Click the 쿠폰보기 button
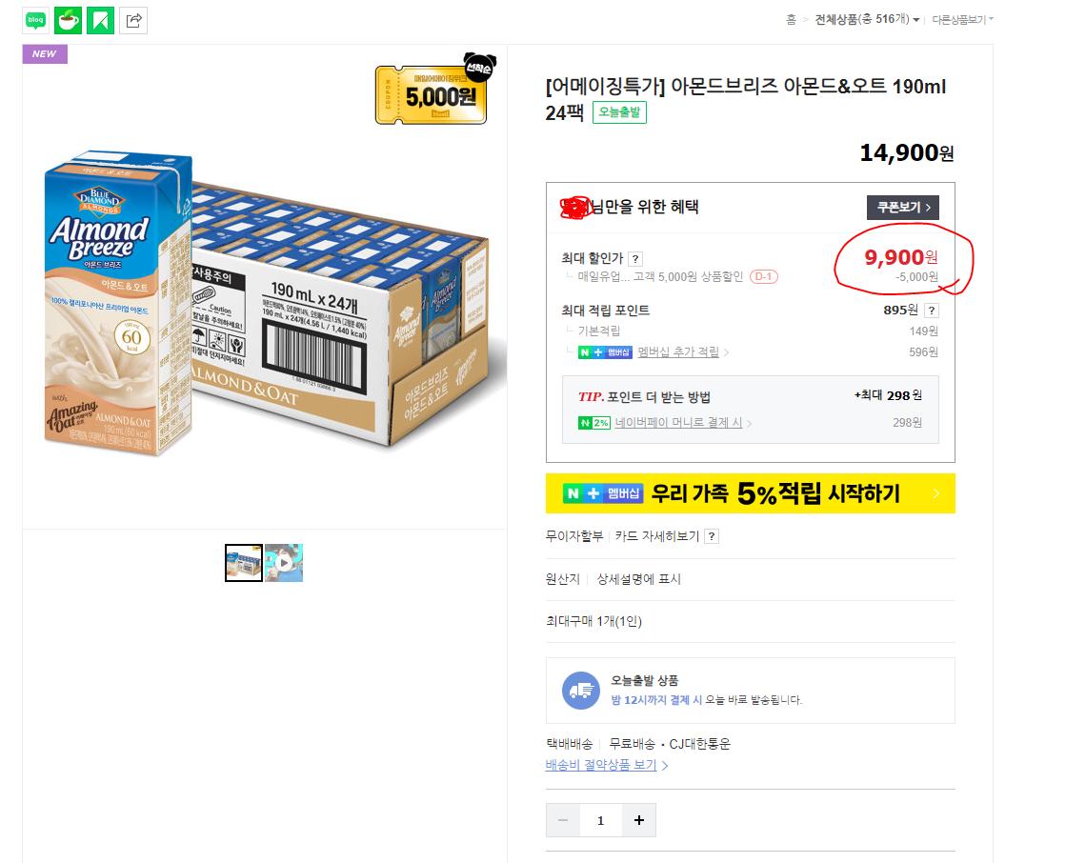Screen dimensions: 1086x863 pyautogui.click(x=902, y=207)
